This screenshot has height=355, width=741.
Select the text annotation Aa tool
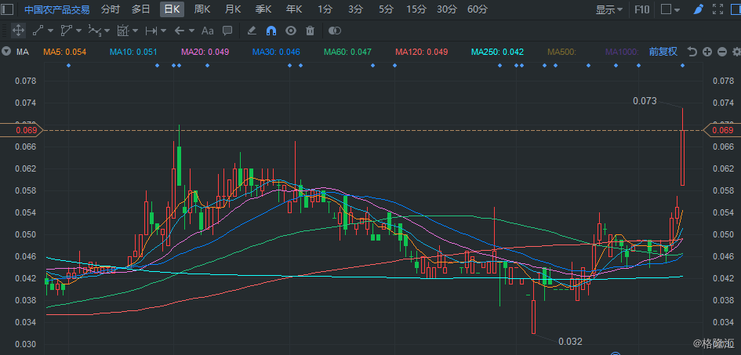[x=207, y=31]
